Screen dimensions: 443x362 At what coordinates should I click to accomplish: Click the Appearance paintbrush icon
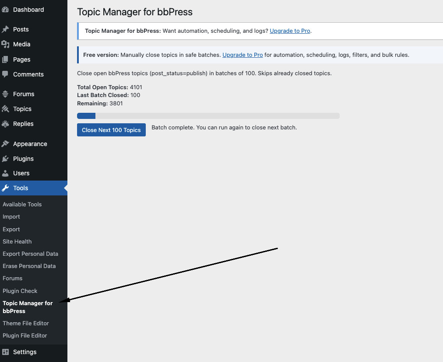pyautogui.click(x=5, y=144)
